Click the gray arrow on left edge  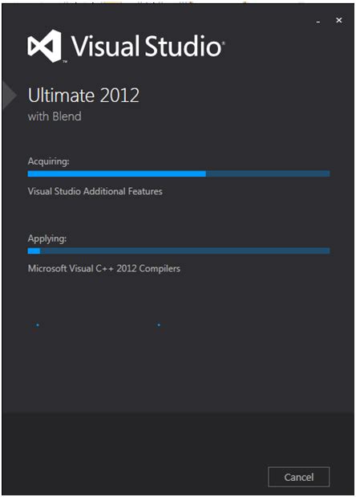click(x=9, y=95)
